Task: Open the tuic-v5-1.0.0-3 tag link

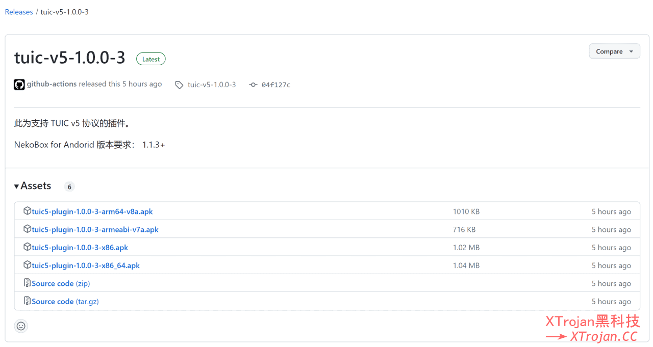Action: point(212,85)
